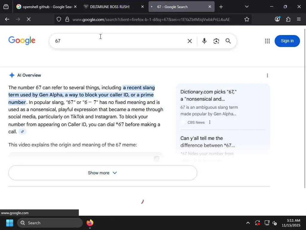Open CBS News source options dots
The height and width of the screenshot is (230, 306).
(x=210, y=122)
